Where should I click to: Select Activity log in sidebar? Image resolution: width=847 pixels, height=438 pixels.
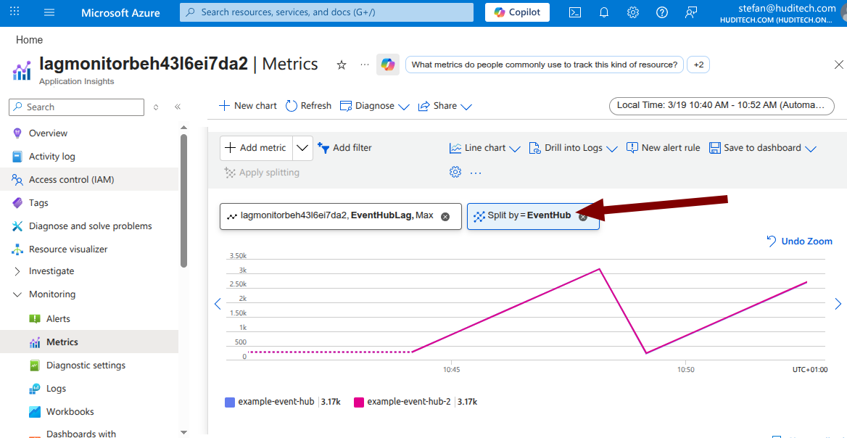51,156
